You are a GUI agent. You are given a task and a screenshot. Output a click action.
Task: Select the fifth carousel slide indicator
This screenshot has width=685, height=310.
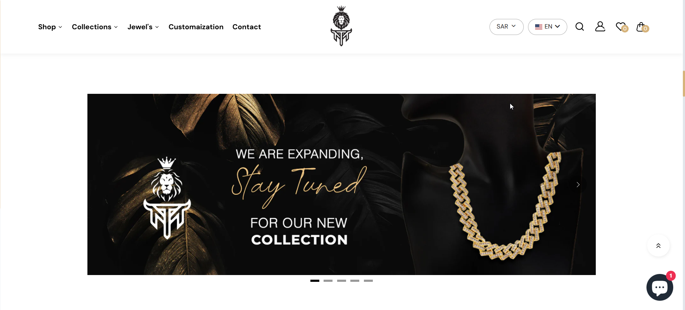[x=368, y=281]
